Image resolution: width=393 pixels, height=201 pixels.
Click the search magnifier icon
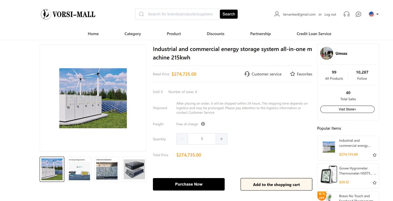click(141, 14)
